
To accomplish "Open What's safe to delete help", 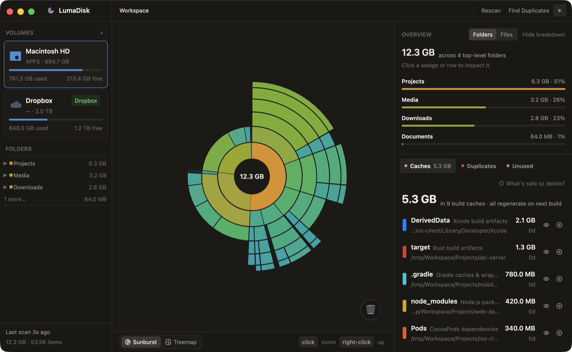I will [532, 183].
